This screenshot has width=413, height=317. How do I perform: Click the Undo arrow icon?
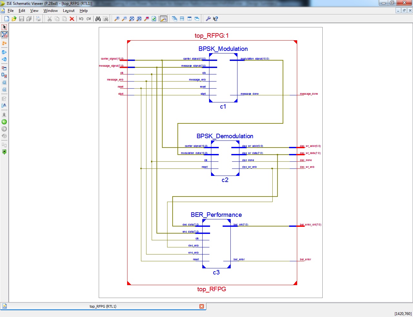coord(81,19)
